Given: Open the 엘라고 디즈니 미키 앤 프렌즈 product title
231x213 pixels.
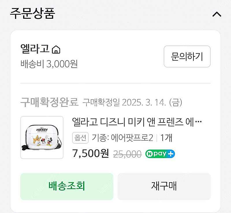Looking at the screenshot, I should [137, 122].
